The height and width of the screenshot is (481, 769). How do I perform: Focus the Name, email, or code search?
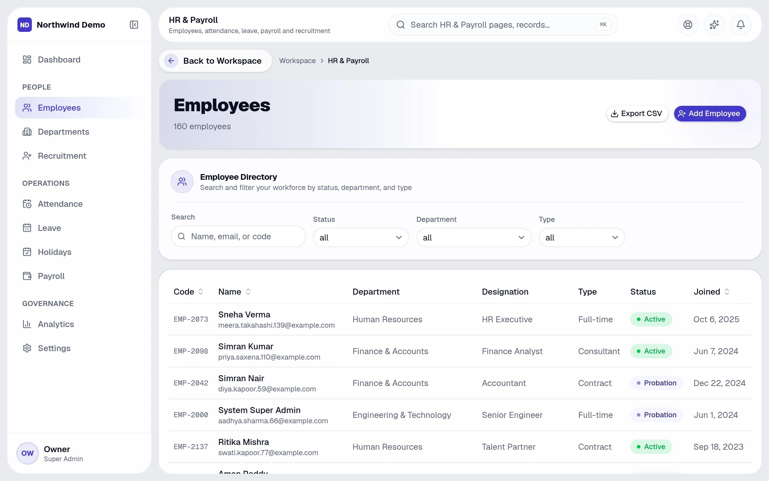[x=238, y=236]
